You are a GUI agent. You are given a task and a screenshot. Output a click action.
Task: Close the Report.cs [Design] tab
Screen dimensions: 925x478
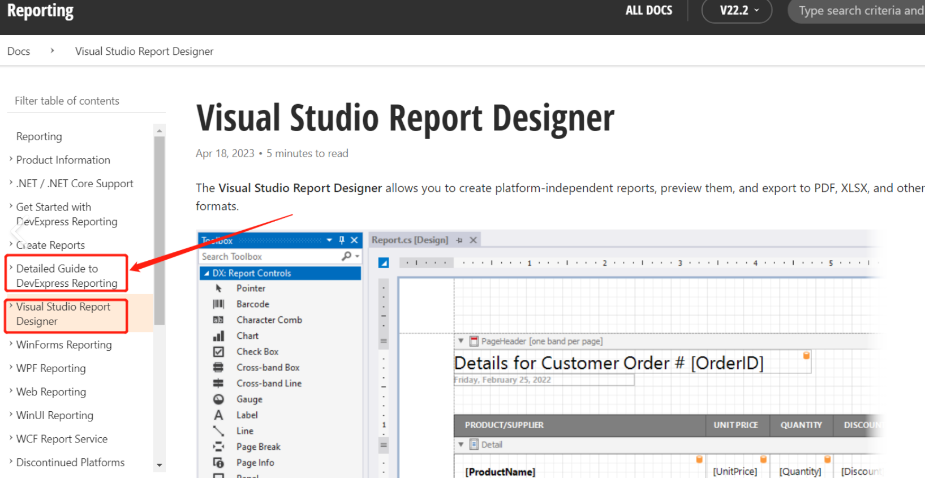[x=474, y=240]
